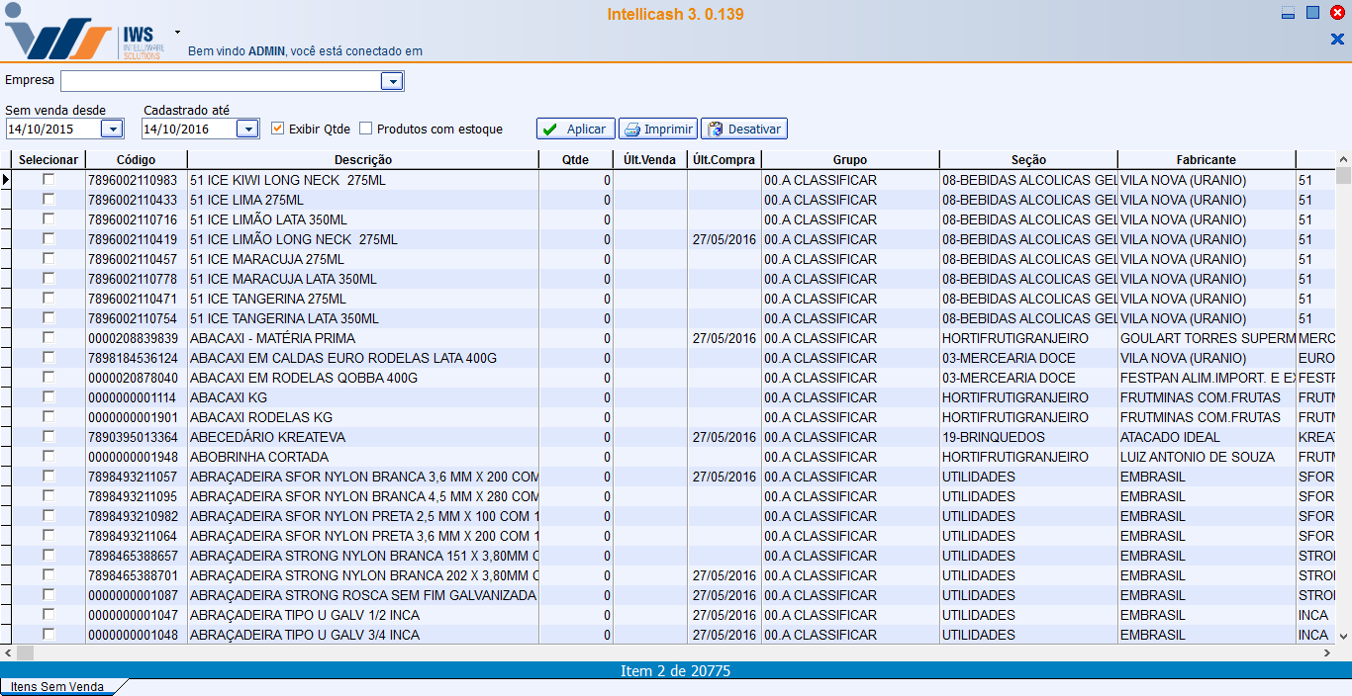This screenshot has height=696, width=1352.
Task: Click the Fabricante column header
Action: click(1207, 160)
